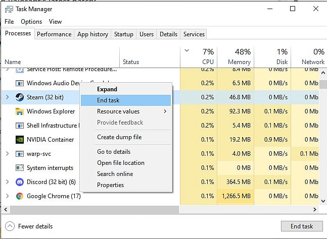Click the vertical scrollbar down arrow
This screenshot has height=239, width=327.
tap(323, 201)
